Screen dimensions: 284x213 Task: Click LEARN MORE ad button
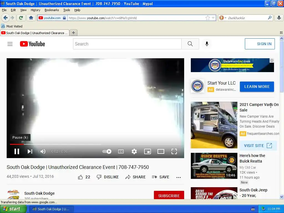pyautogui.click(x=257, y=87)
